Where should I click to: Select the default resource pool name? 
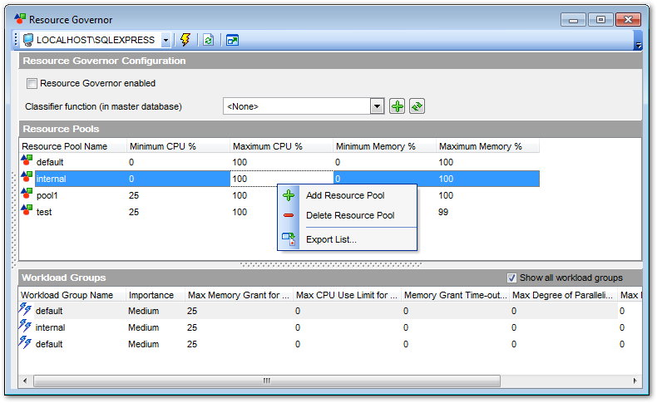coord(50,162)
